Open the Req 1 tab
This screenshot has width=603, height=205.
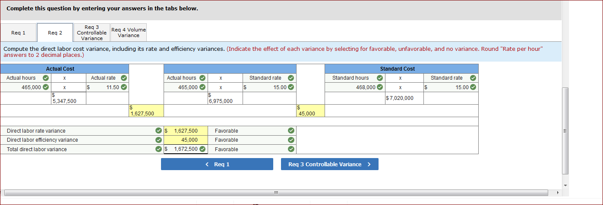click(x=18, y=33)
